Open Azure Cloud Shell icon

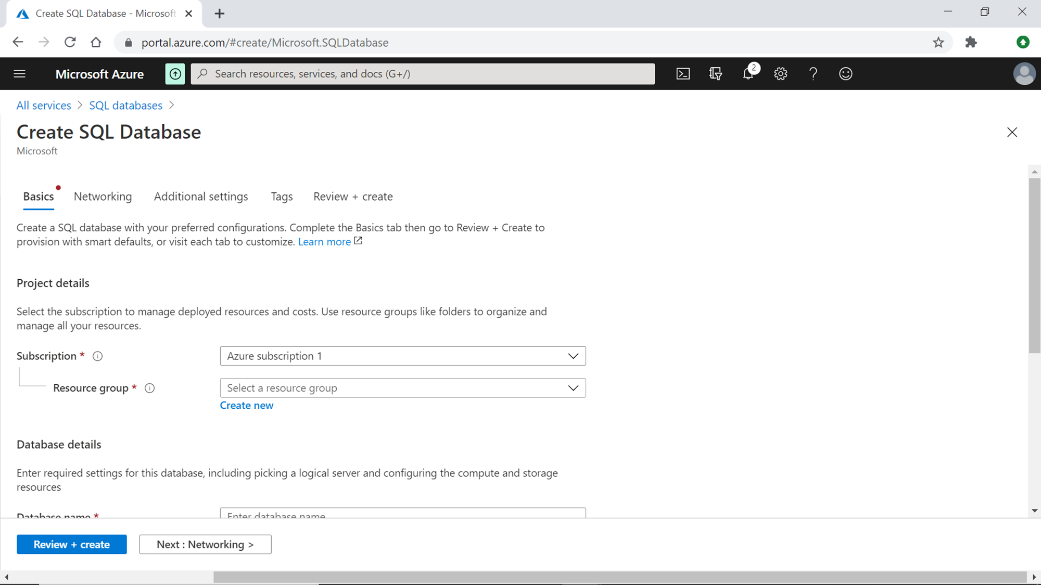[683, 74]
